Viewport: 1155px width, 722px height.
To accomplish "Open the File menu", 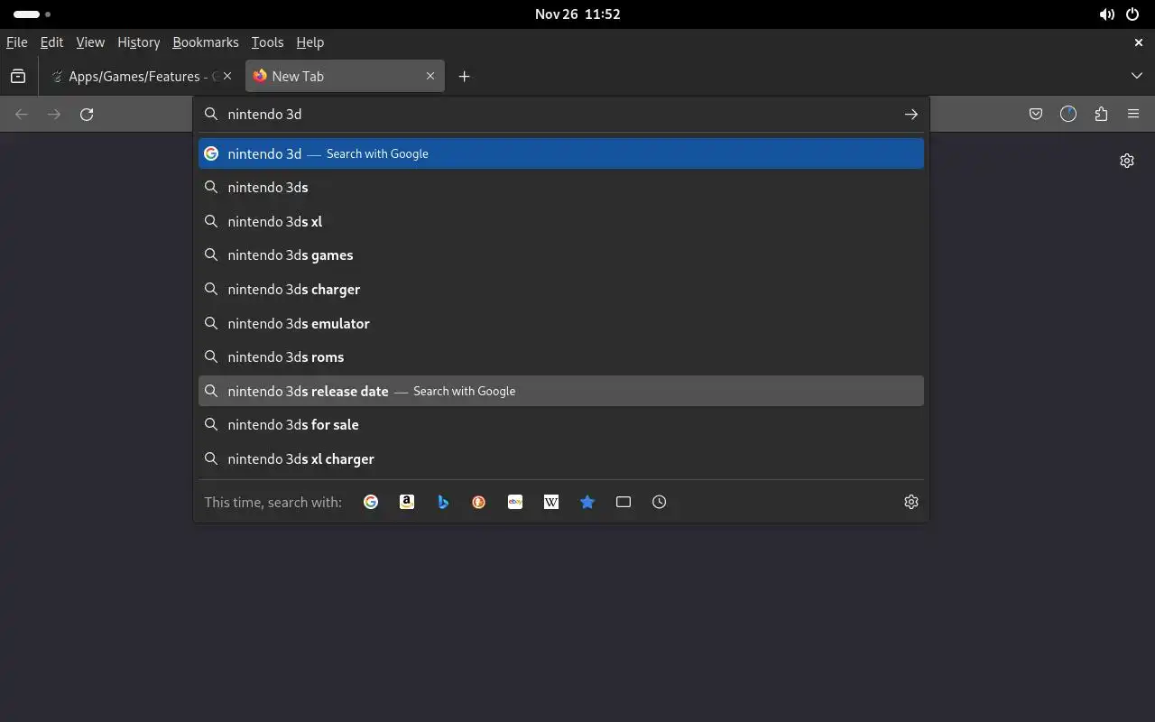I will click(x=16, y=42).
